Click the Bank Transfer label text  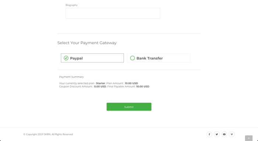(x=150, y=58)
